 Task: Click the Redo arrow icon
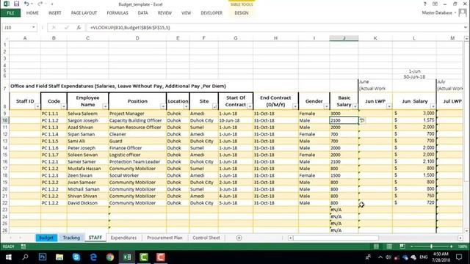(x=40, y=4)
